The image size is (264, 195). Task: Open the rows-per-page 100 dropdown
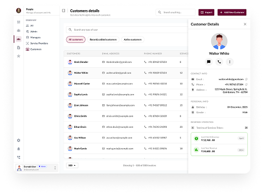72,165
